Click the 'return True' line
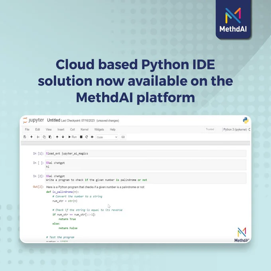The image size is (271, 271). pyautogui.click(x=67, y=219)
